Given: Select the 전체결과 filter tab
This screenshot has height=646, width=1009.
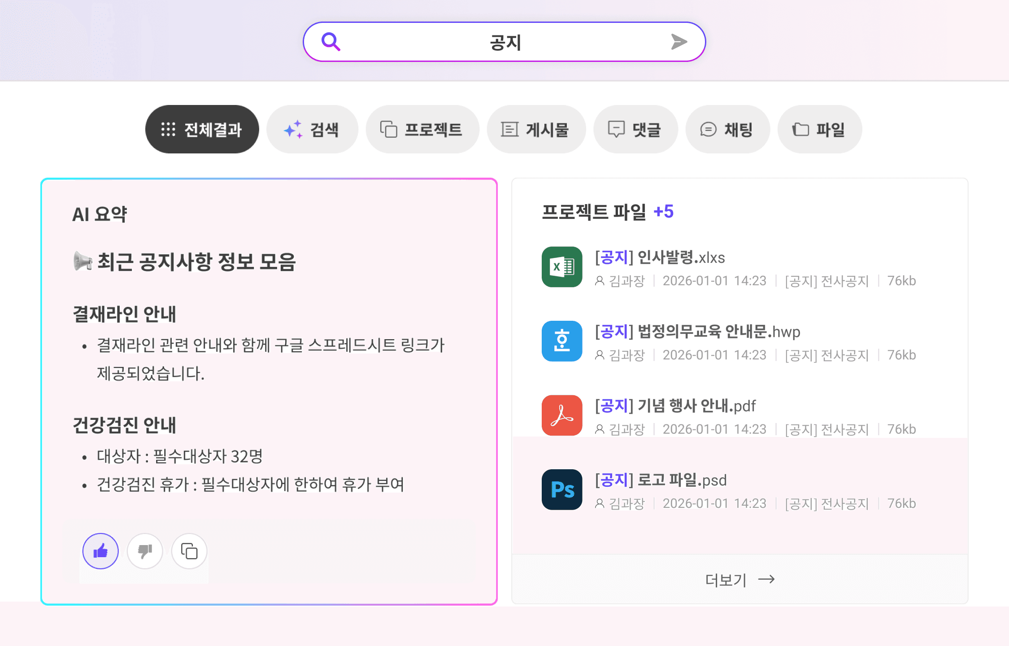Looking at the screenshot, I should click(x=202, y=129).
